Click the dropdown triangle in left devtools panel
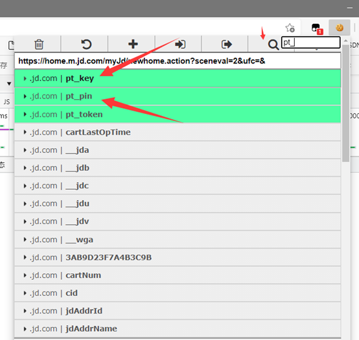The height and width of the screenshot is (340, 359). tap(9, 84)
